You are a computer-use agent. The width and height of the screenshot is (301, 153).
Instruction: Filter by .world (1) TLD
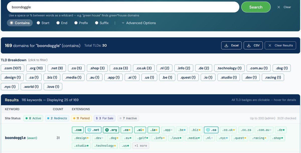click(x=31, y=87)
